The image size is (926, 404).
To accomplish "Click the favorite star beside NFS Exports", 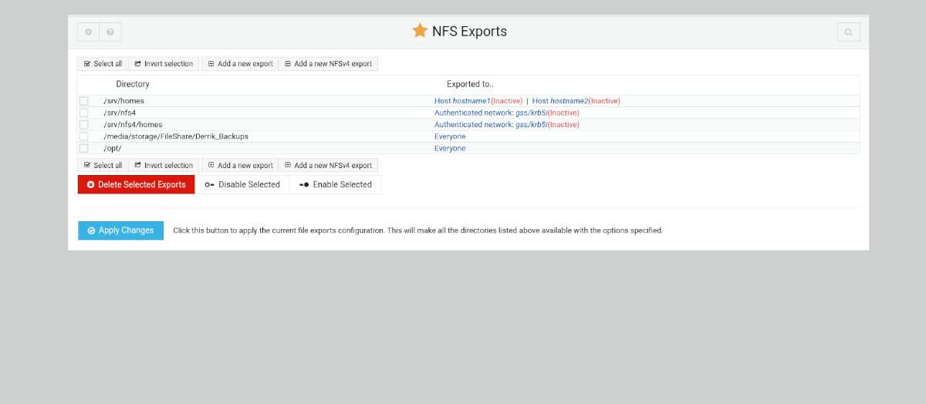I will point(420,31).
